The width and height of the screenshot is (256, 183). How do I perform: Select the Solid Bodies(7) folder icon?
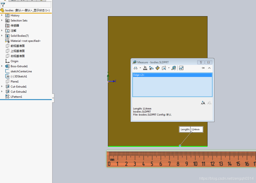click(x=7, y=36)
